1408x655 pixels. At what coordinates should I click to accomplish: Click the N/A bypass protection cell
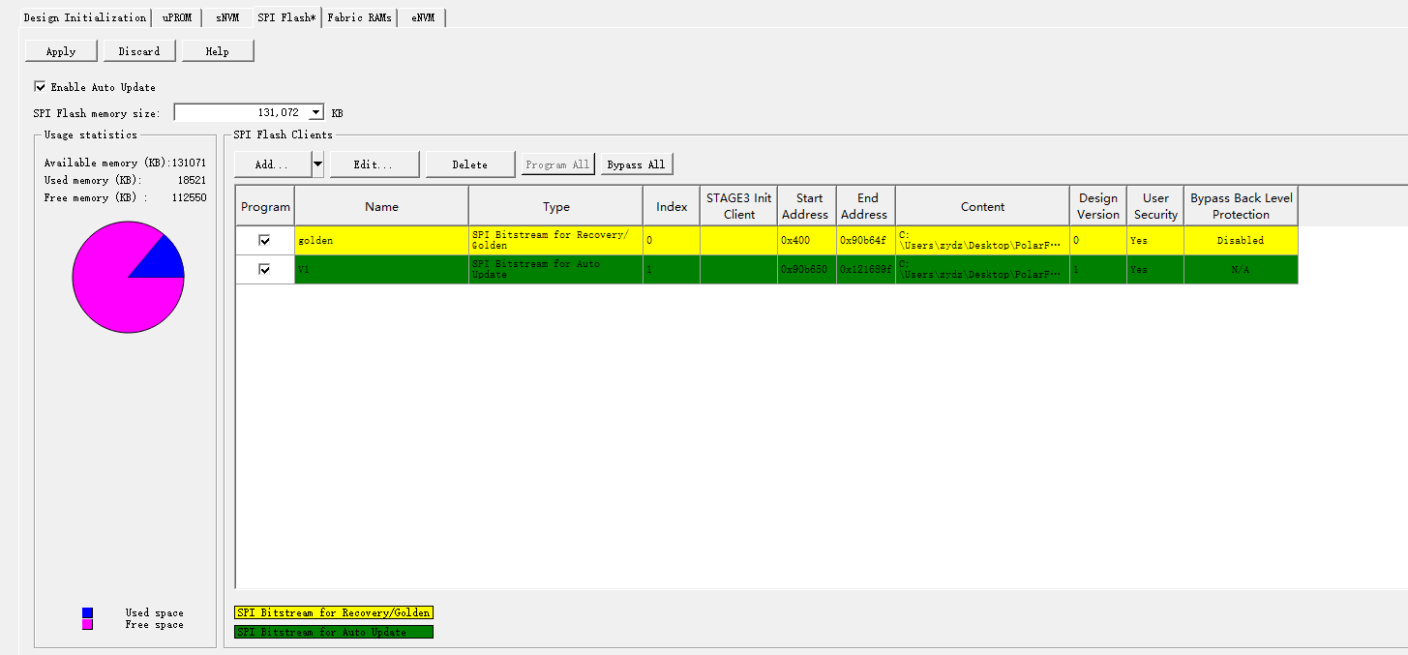pyautogui.click(x=1241, y=269)
